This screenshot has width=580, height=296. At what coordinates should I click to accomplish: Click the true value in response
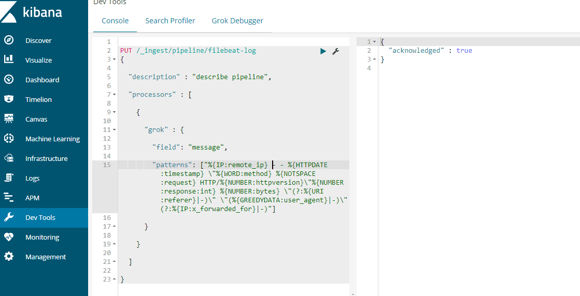click(464, 51)
